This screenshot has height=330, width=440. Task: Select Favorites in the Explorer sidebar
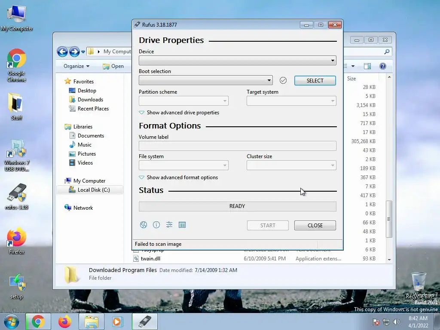[79, 81]
